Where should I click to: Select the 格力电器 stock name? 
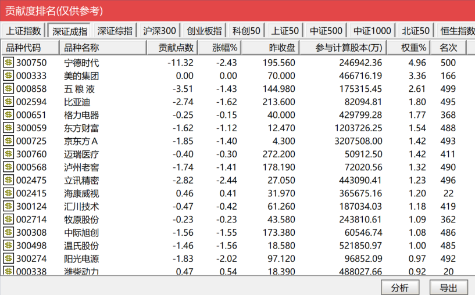pos(81,115)
